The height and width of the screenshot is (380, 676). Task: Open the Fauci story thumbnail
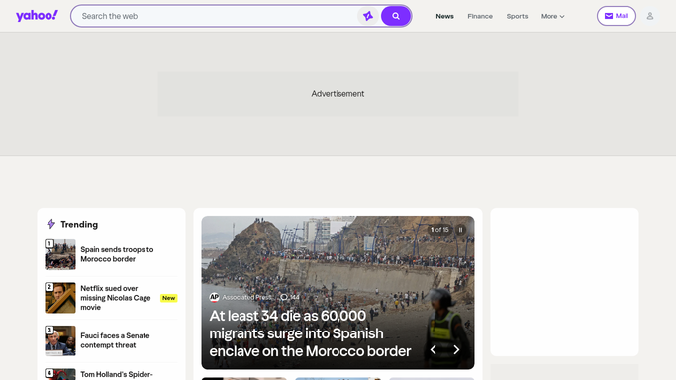pyautogui.click(x=60, y=340)
